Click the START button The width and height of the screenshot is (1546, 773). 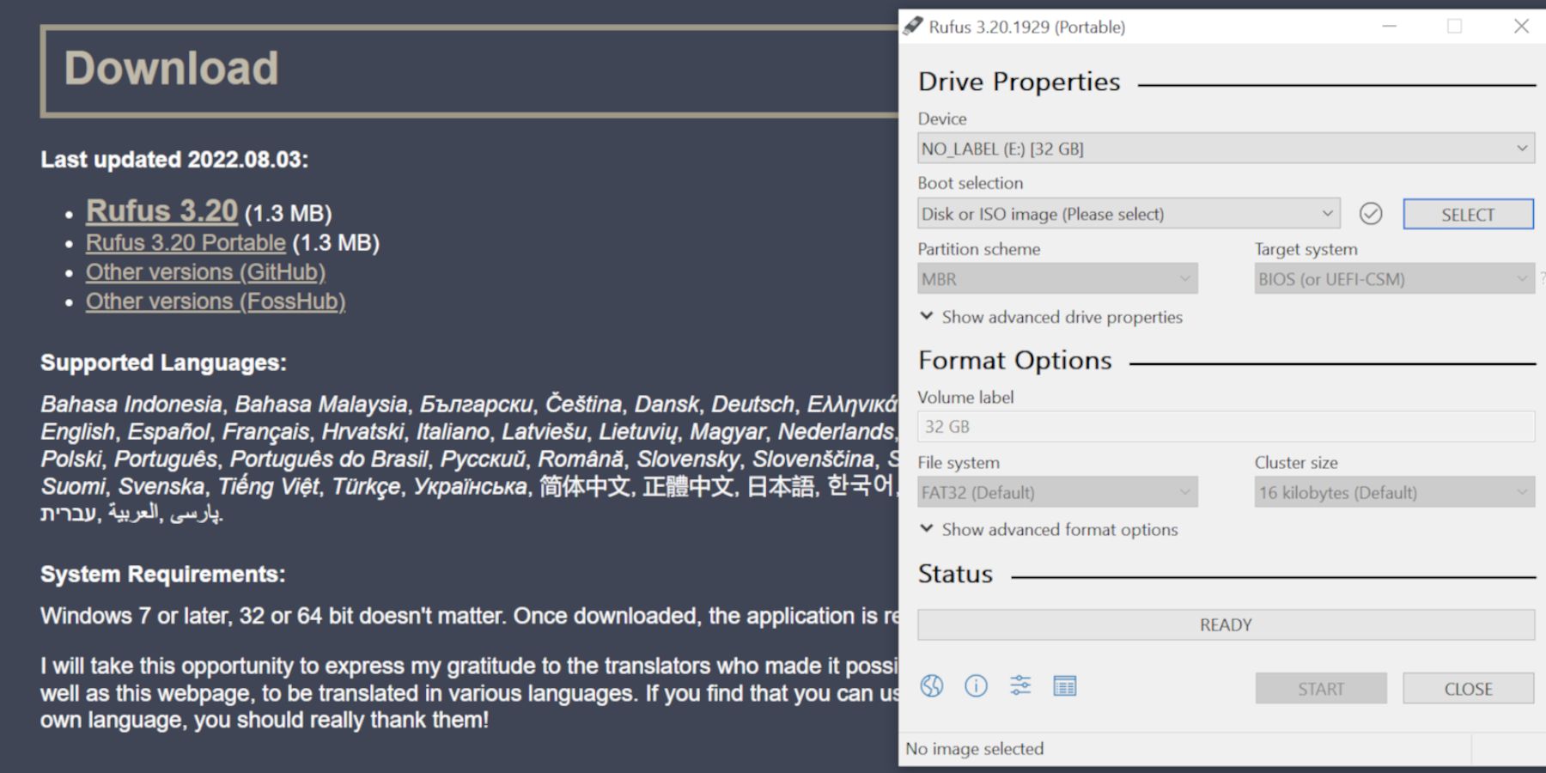[1321, 689]
